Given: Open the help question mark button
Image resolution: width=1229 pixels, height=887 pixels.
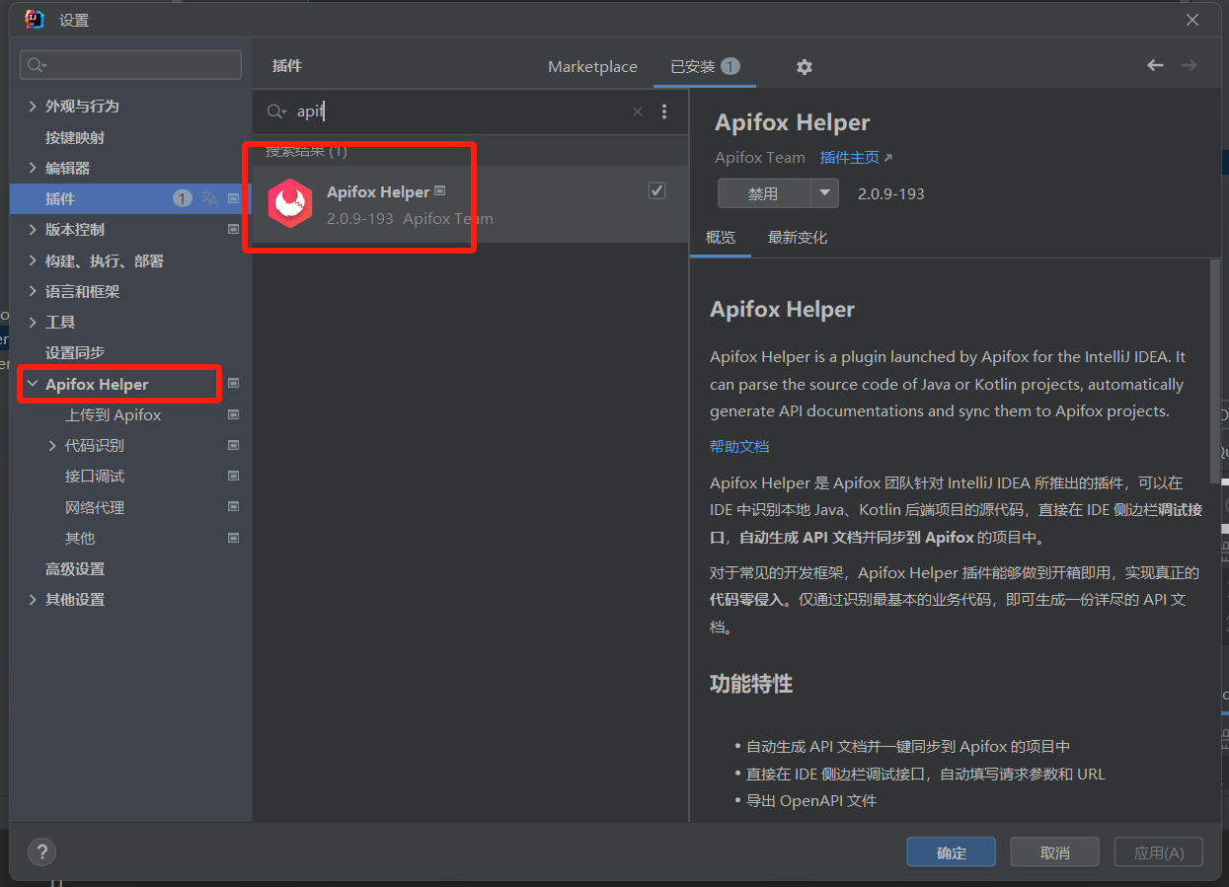Looking at the screenshot, I should tap(41, 851).
